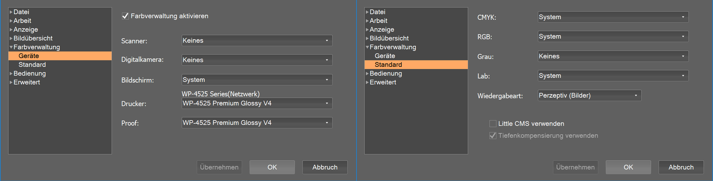
Task: Open the Grau profile dropdown
Action: pyautogui.click(x=613, y=56)
